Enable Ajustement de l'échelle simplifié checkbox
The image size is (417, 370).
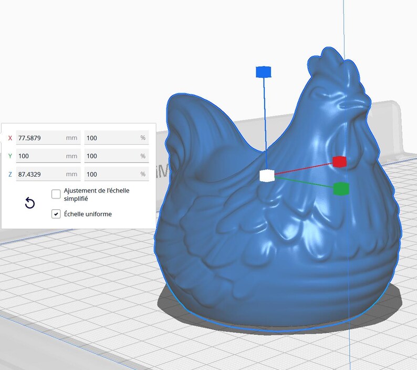(x=56, y=194)
